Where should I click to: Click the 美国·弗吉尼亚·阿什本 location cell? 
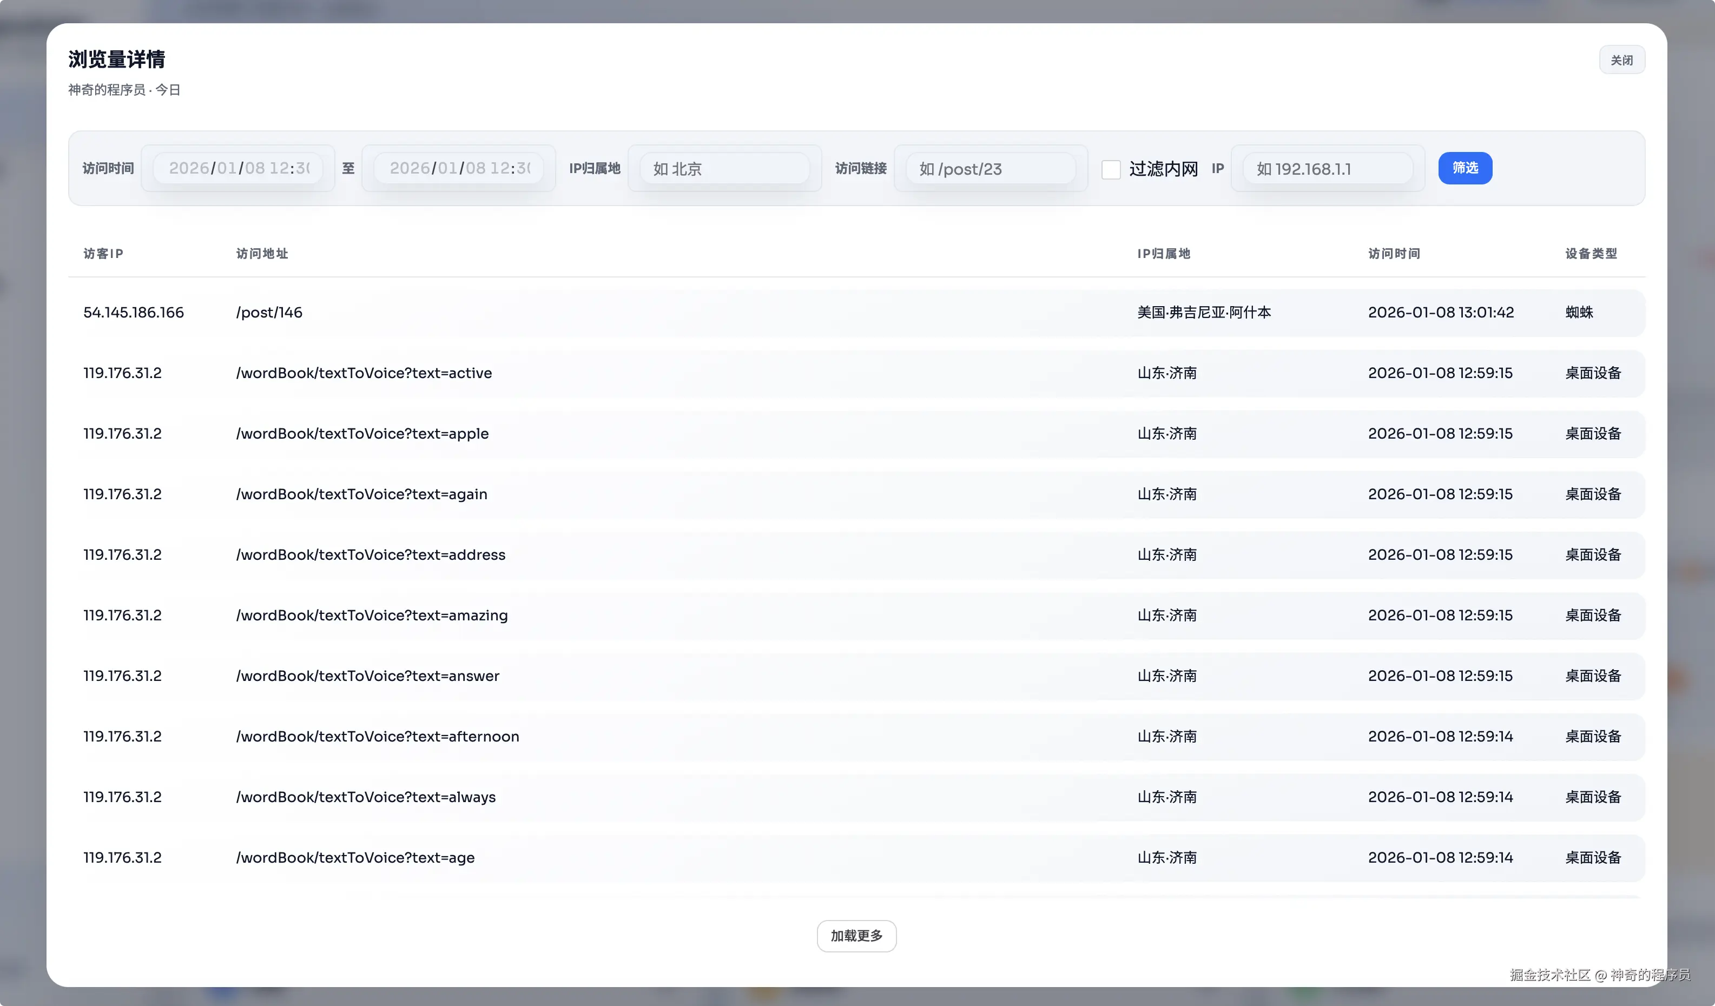coord(1204,312)
